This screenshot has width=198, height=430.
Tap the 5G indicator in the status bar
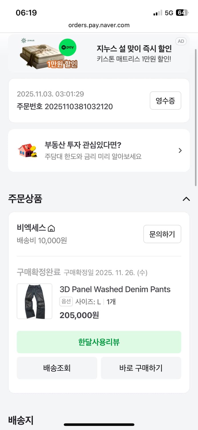pos(169,12)
